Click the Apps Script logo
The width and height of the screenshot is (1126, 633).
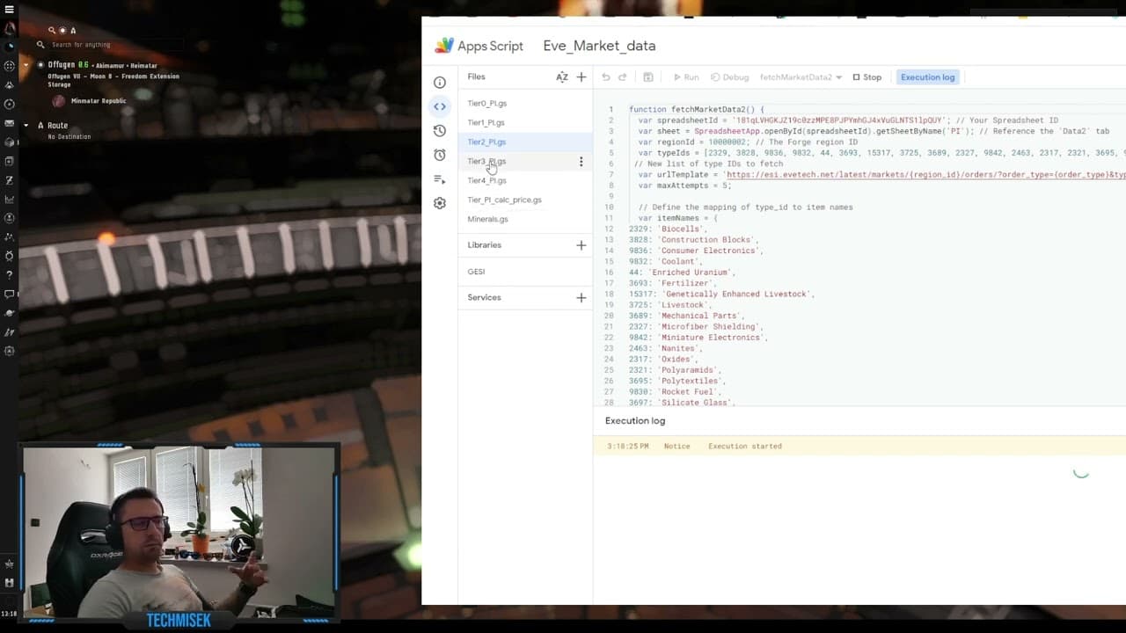click(x=444, y=46)
